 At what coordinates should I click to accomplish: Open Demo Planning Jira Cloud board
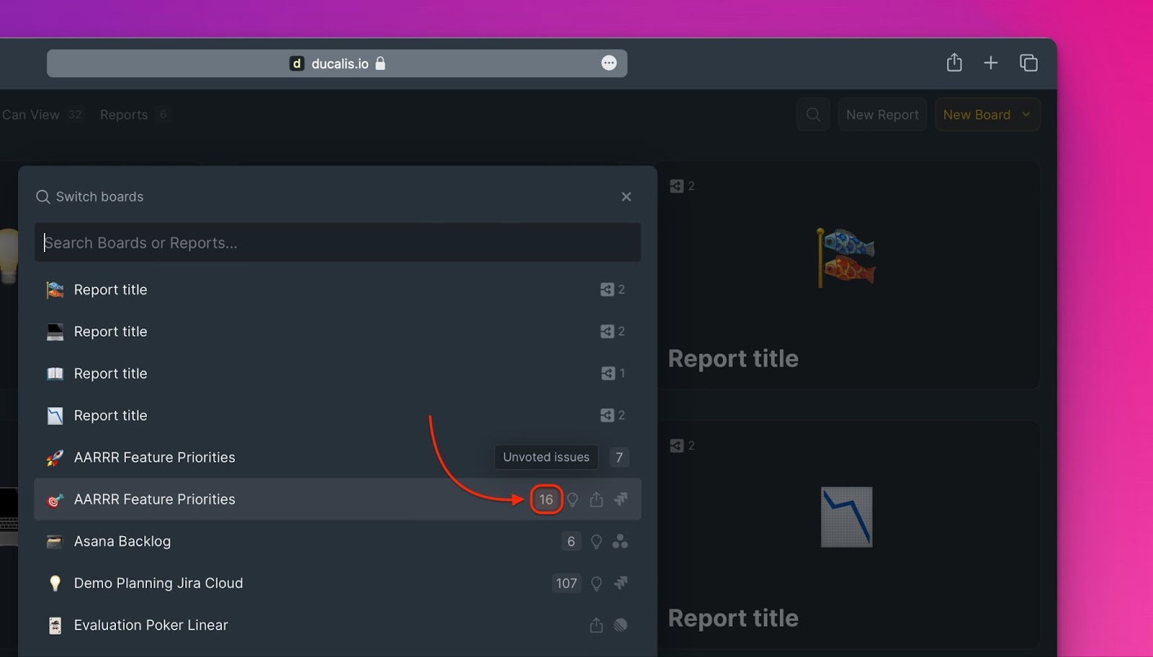coord(159,584)
